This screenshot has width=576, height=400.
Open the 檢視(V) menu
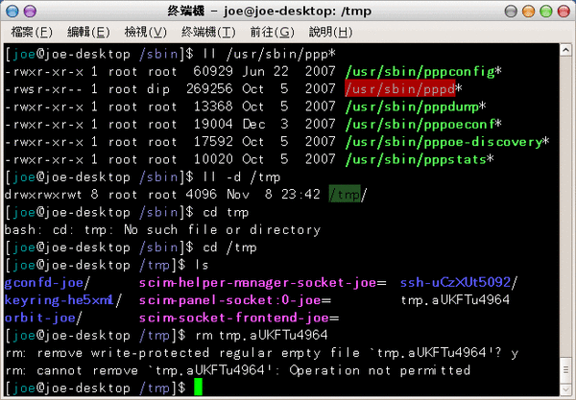(x=146, y=33)
